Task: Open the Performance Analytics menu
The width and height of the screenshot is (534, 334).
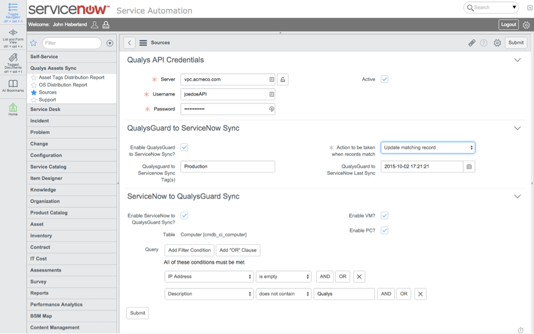Action: pos(72,304)
